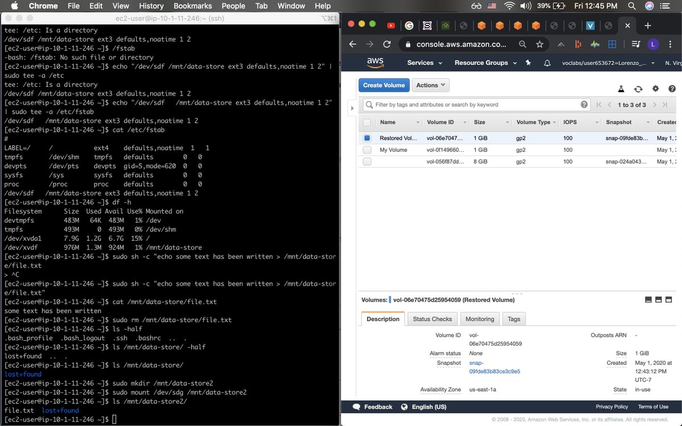Click the blue grid extension icon
Image resolution: width=682 pixels, height=426 pixels.
(x=613, y=44)
